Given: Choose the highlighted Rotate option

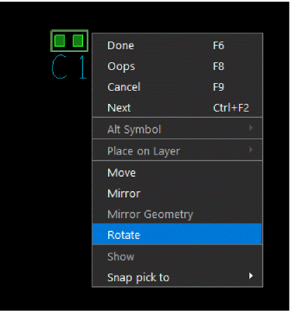Looking at the screenshot, I should 177,234.
